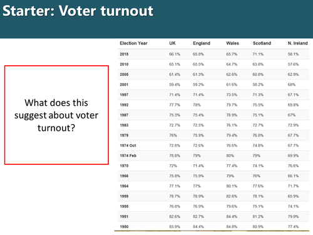Click the 1959 Wales 82.6% cell
Screen dimensions: 313x235
coord(232,196)
